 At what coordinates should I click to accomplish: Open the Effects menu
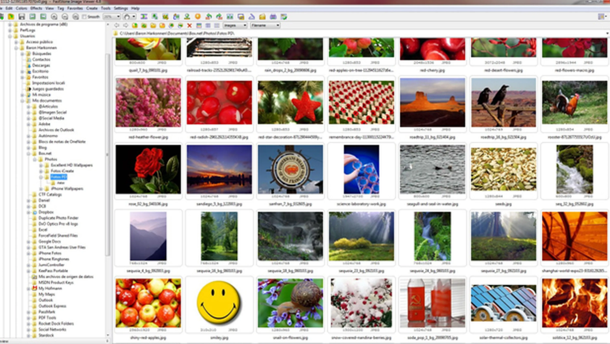[x=36, y=9]
